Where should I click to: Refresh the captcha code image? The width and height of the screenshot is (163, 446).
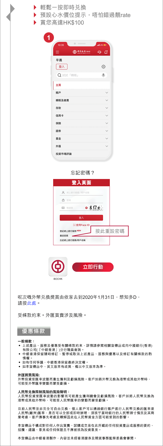tap(86, 208)
